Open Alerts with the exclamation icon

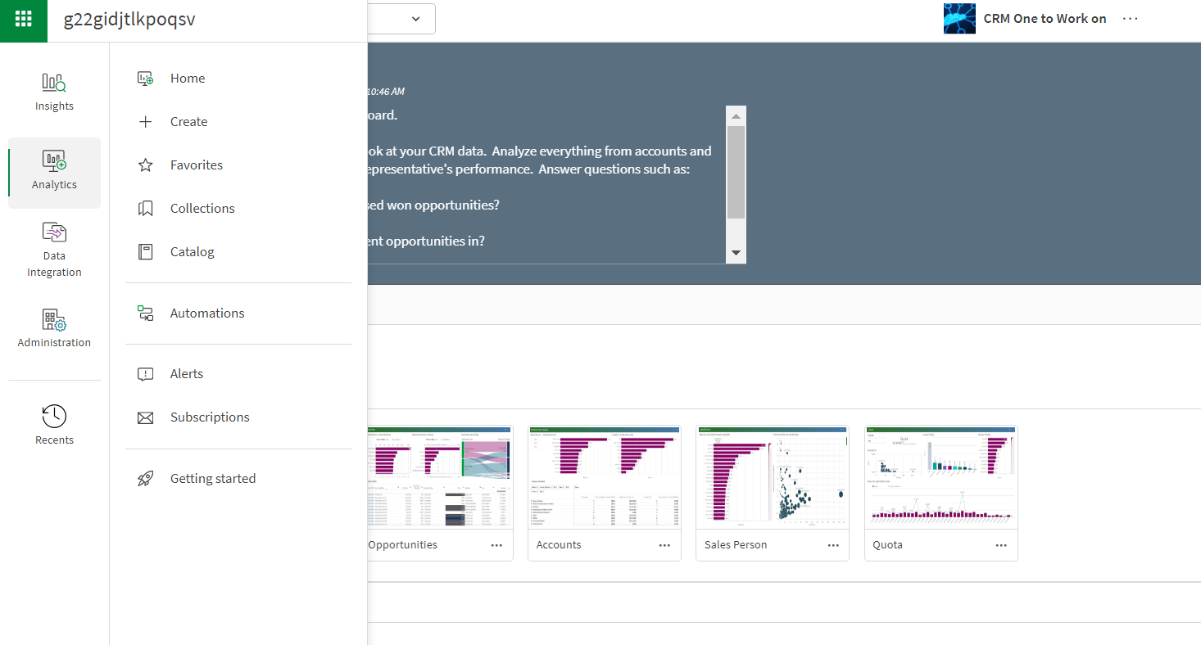[145, 373]
